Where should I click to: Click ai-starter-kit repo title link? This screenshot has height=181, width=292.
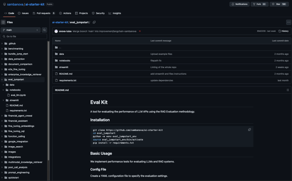tap(35, 4)
